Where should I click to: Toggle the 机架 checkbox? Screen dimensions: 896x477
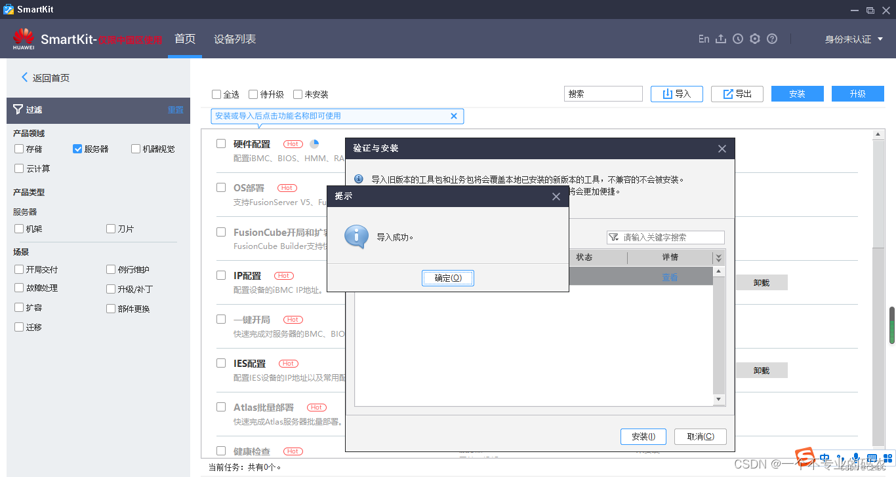[19, 229]
